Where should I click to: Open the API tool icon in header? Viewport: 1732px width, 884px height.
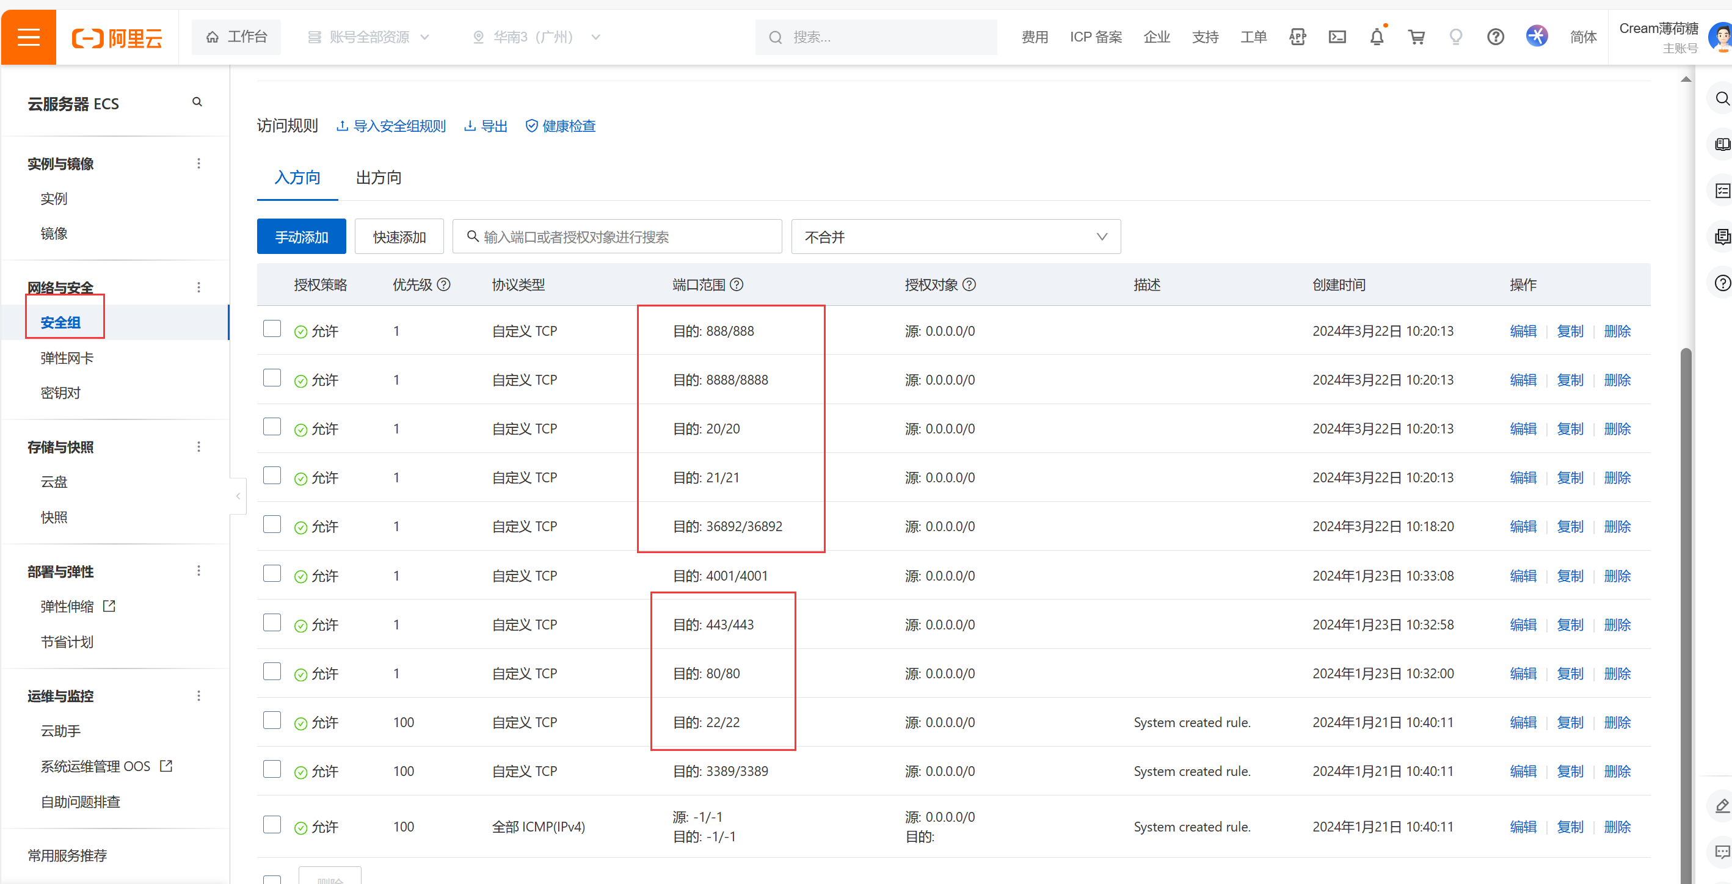[x=1297, y=37]
